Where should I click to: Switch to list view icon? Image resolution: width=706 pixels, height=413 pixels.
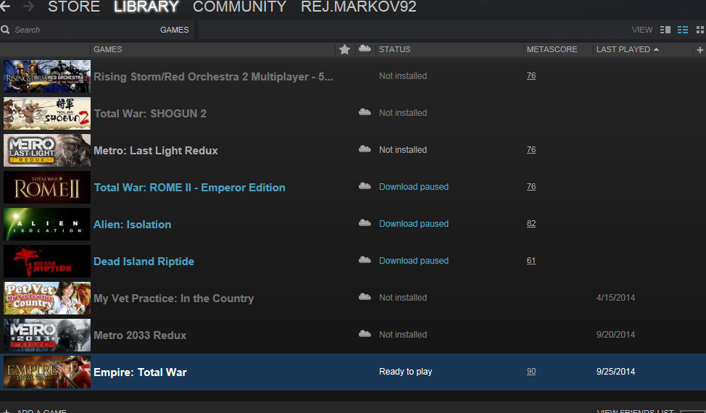click(x=683, y=30)
